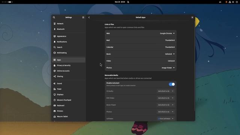Screen dimensions: 240x135
Task: Click the top bar power icon
Action: click(237, 2)
